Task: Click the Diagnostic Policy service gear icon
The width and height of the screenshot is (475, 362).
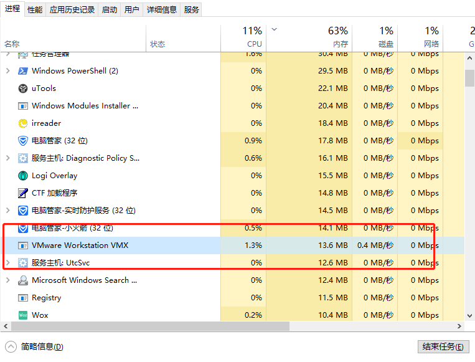Action: (x=22, y=158)
